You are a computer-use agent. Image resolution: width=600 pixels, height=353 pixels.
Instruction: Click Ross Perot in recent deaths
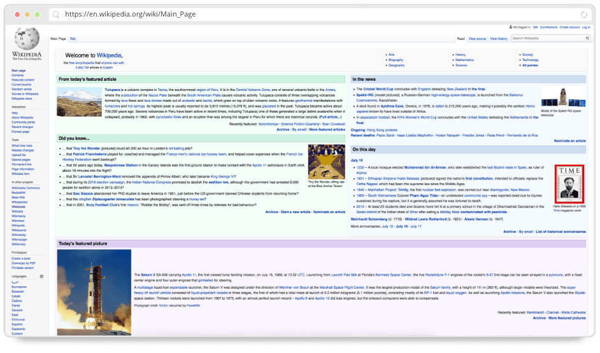pos(496,135)
